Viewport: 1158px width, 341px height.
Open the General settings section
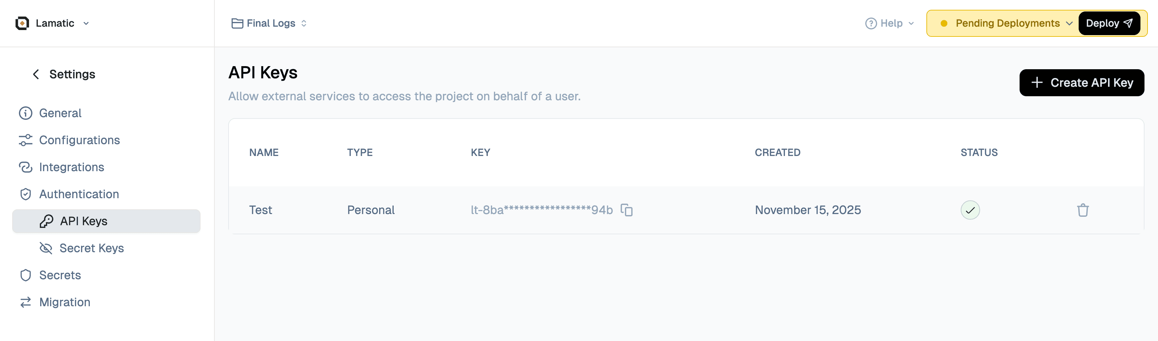point(60,113)
